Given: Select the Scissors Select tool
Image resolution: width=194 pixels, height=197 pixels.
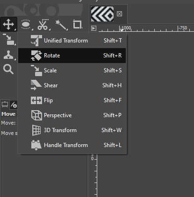Looking at the screenshot, I should [x=43, y=24].
